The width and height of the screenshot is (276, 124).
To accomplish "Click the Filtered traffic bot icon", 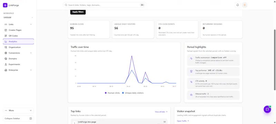I will (191, 95).
